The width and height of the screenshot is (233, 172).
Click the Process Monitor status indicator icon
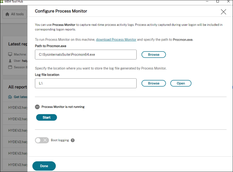click(x=37, y=107)
